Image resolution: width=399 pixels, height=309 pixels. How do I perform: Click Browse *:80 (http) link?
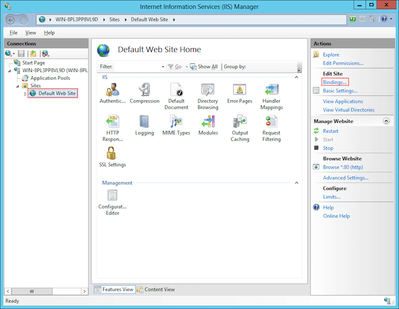[343, 167]
